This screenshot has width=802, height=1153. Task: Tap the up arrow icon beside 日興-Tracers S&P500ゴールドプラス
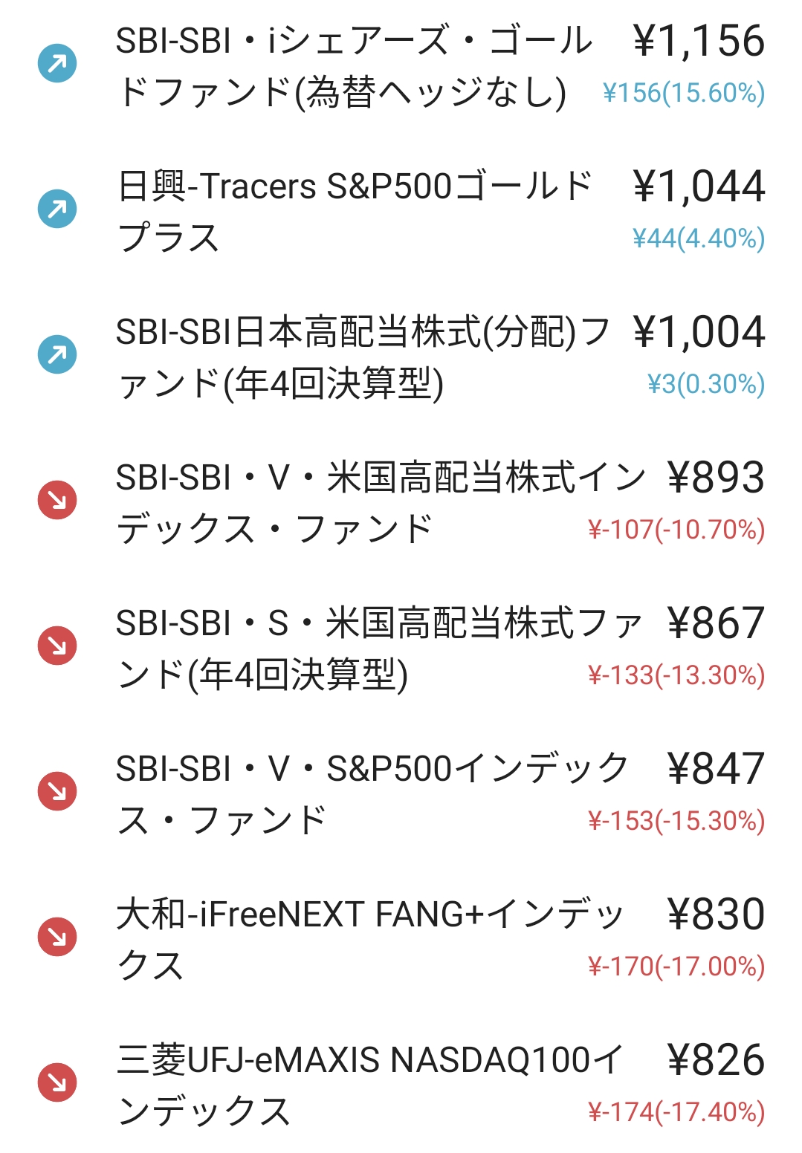[x=57, y=210]
